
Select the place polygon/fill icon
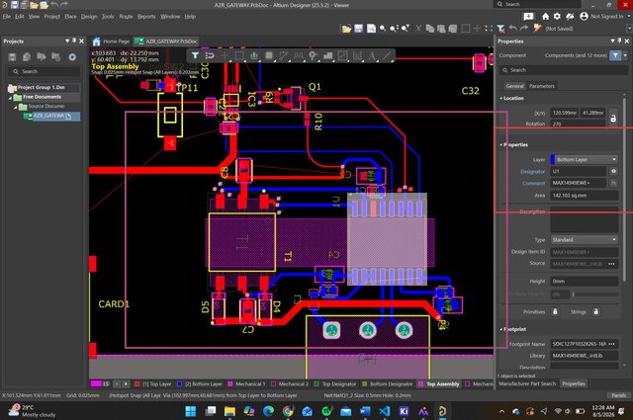[x=327, y=55]
